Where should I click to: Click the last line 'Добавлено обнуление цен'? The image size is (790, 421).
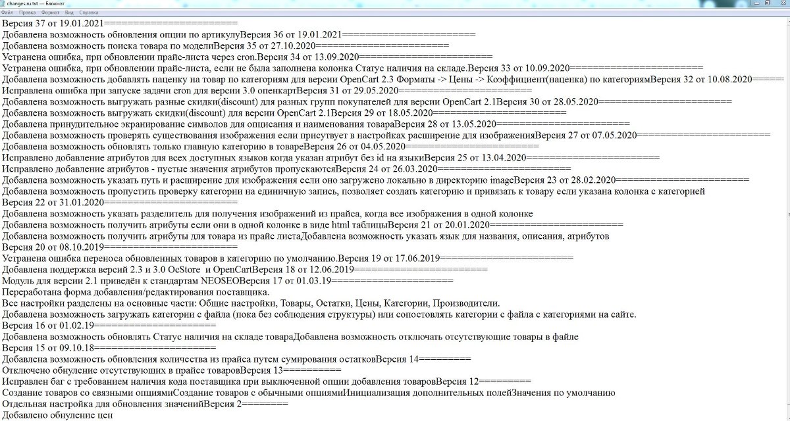pos(58,414)
